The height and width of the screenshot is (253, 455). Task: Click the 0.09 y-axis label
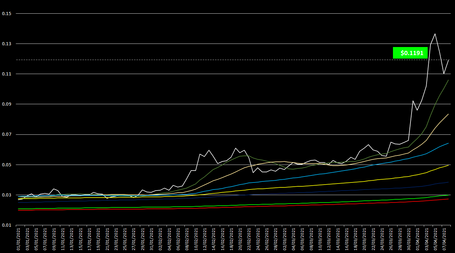click(7, 104)
